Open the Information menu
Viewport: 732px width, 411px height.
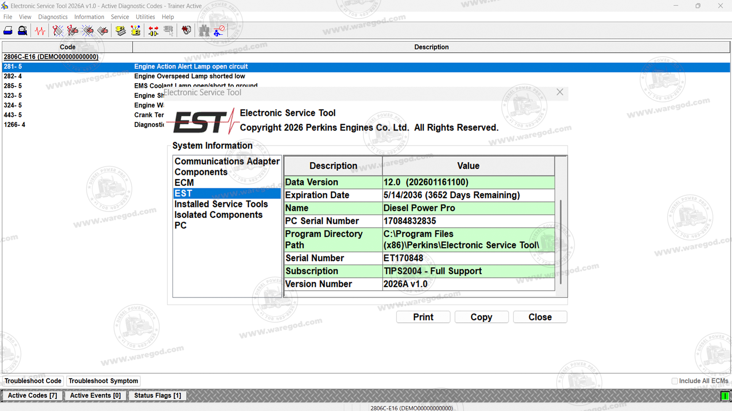89,17
